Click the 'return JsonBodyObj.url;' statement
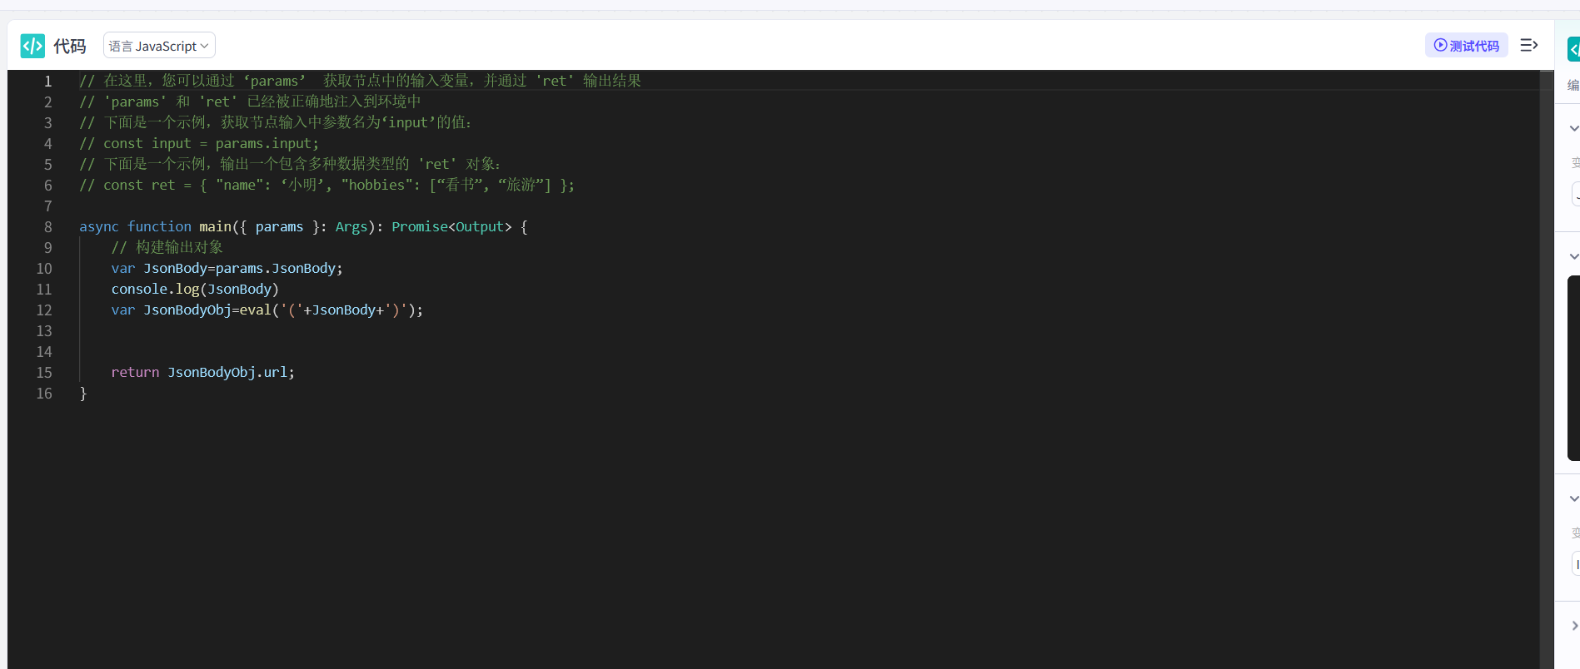 (202, 373)
